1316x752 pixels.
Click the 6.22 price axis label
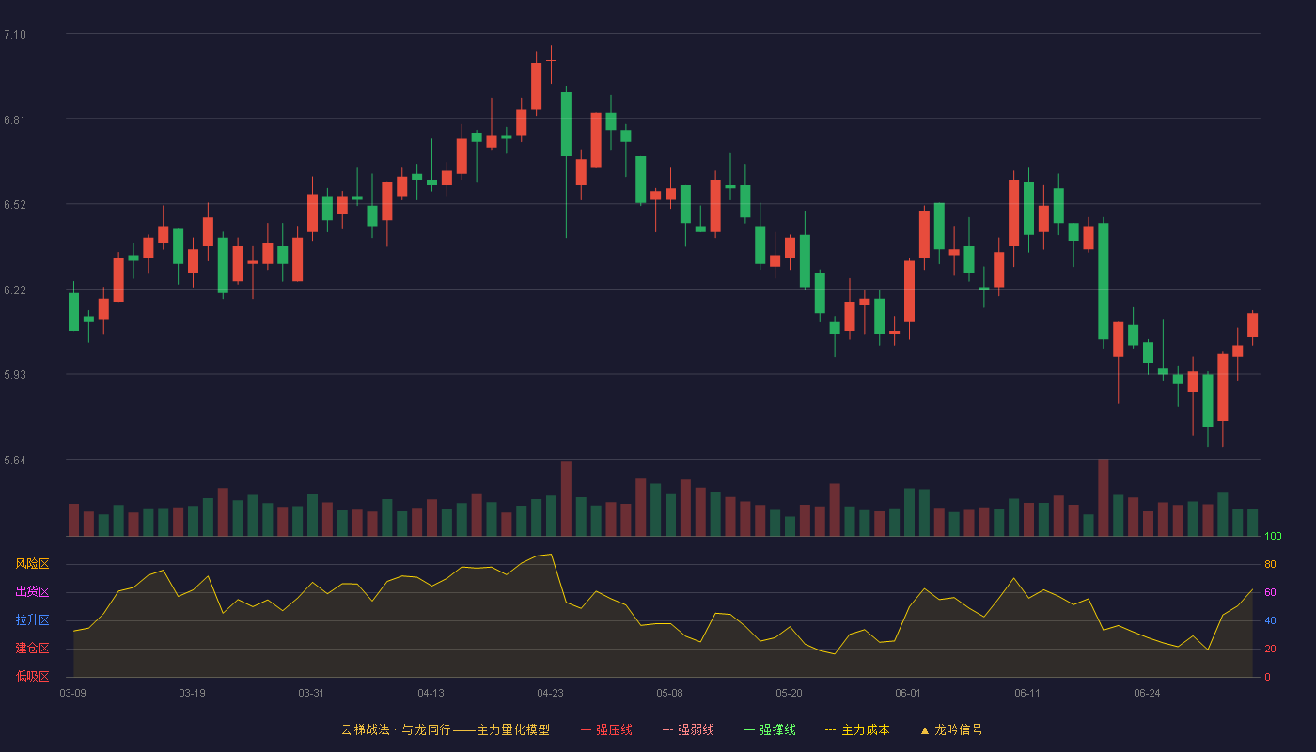[15, 290]
